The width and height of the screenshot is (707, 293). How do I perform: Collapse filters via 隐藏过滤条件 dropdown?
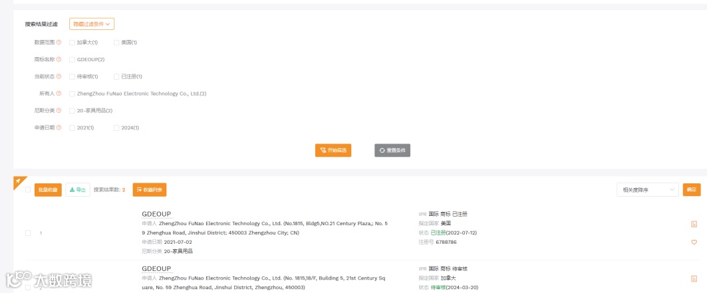click(x=92, y=24)
